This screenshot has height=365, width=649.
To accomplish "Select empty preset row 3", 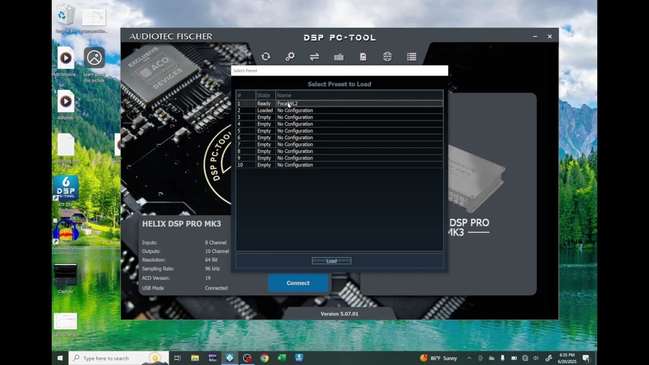I will 339,117.
